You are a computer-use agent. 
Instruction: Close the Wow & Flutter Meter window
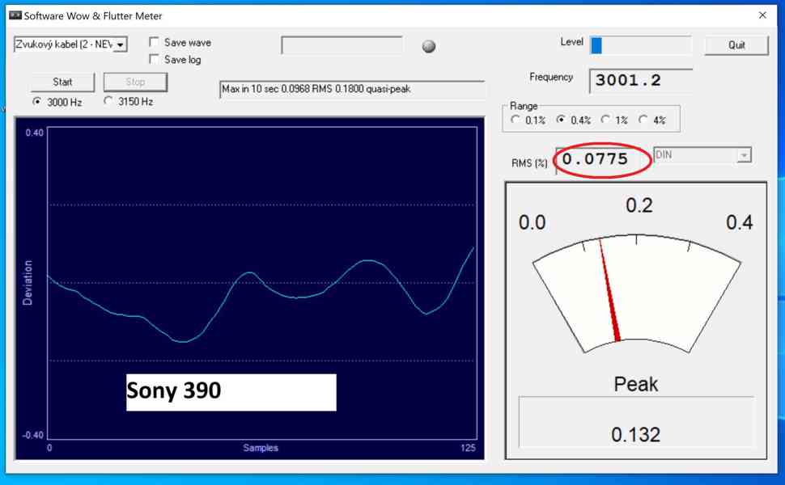pos(762,15)
